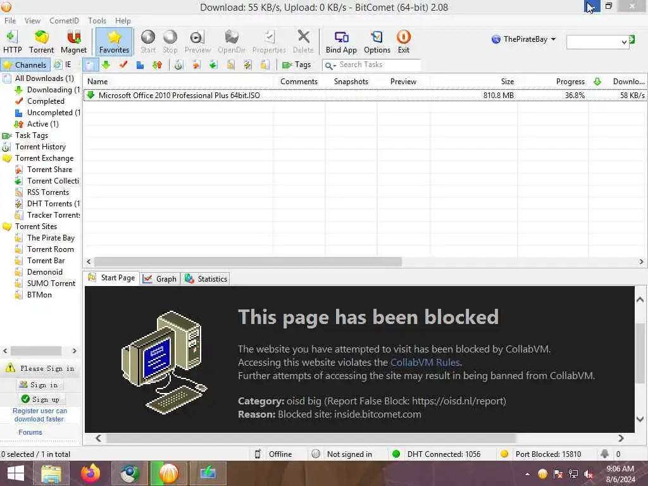Add a Magnet link via toolbar
The height and width of the screenshot is (486, 648).
pos(73,41)
